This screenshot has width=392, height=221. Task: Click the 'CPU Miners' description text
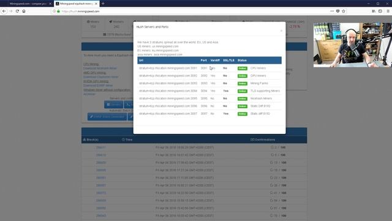(258, 68)
